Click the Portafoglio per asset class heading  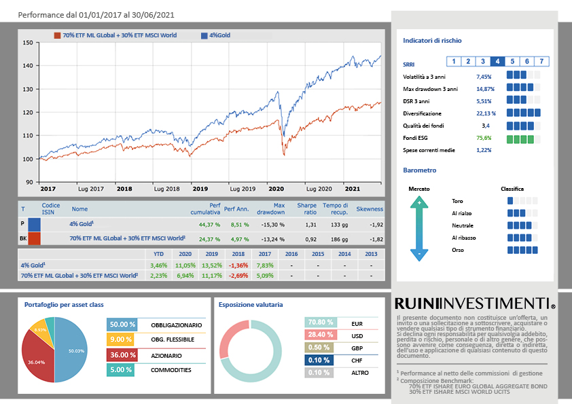(x=64, y=305)
